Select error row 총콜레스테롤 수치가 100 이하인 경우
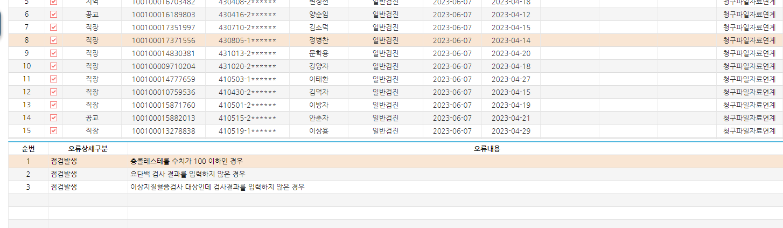 point(395,161)
